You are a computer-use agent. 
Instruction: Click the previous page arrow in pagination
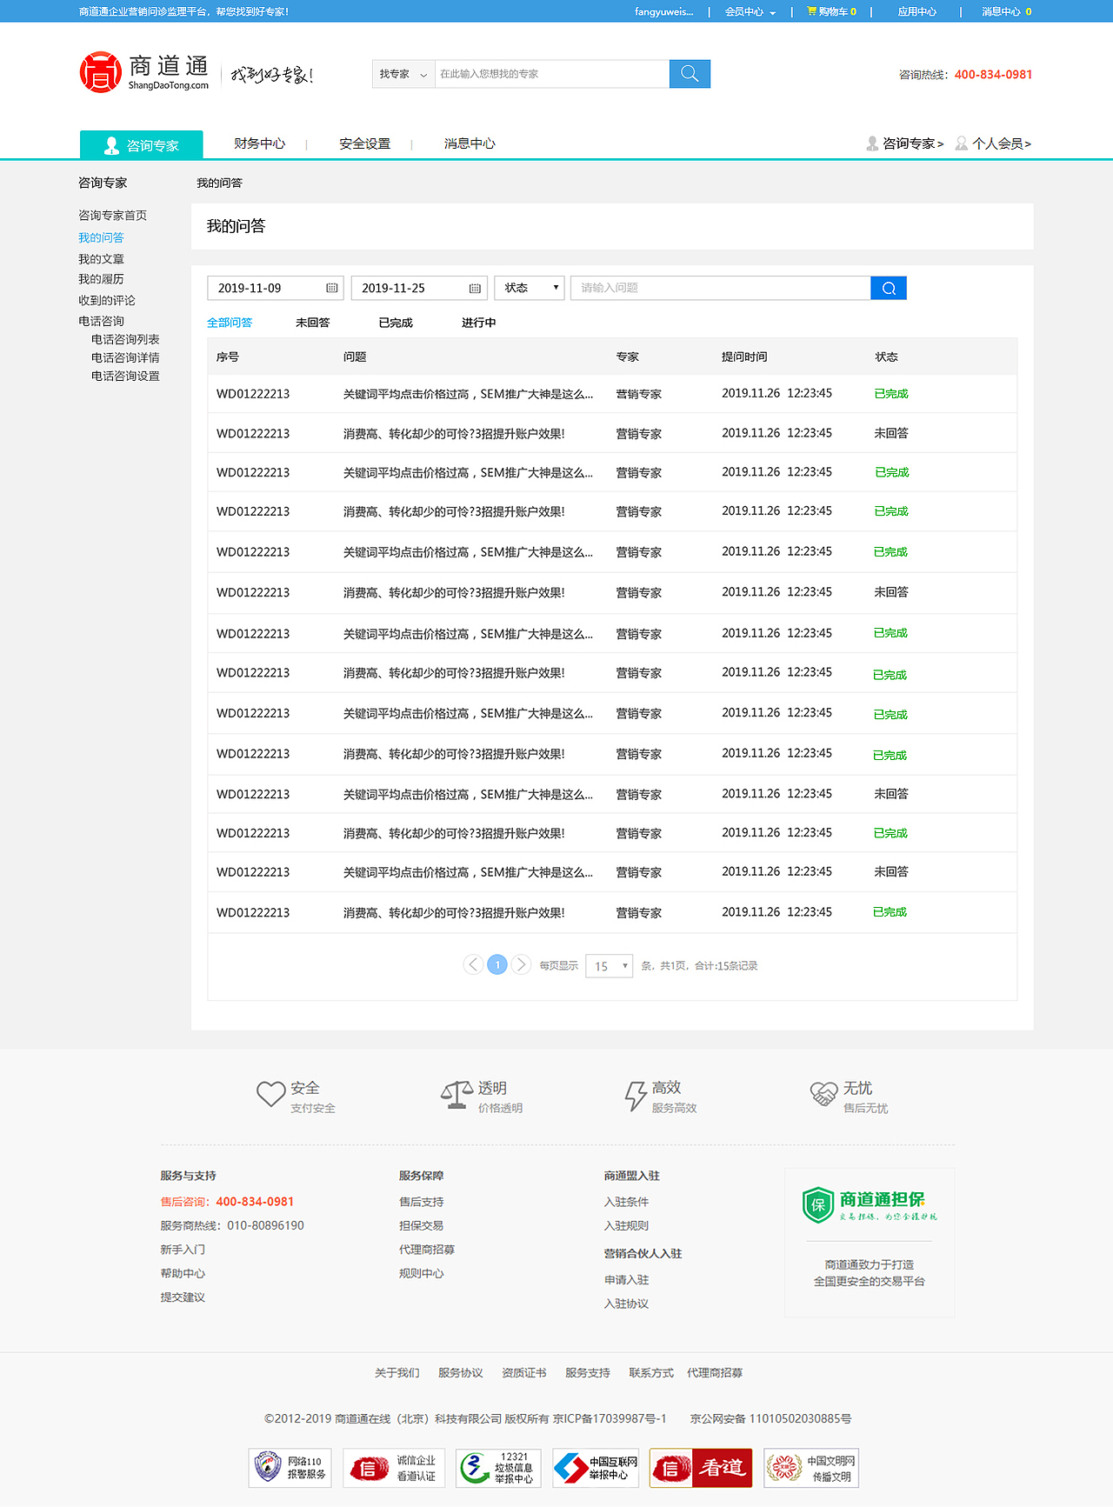coord(473,964)
